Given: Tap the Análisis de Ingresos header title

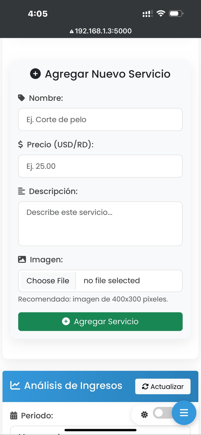Looking at the screenshot, I should coord(73,386).
